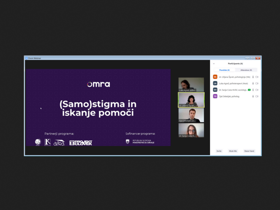
Task: Click microphone icon beside Luka Agrež
Action: pyautogui.click(x=253, y=83)
